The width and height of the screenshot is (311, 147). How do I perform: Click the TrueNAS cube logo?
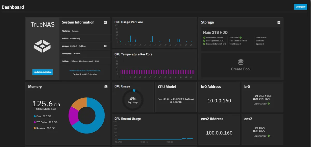(42, 47)
